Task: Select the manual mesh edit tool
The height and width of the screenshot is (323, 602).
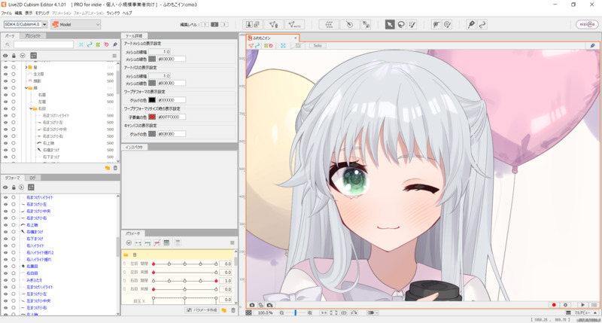Action: click(x=273, y=25)
